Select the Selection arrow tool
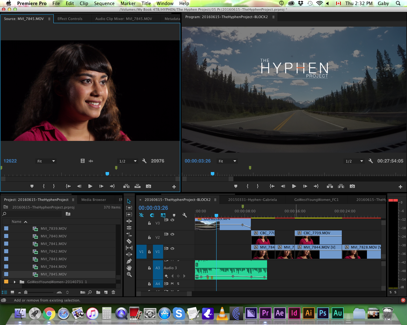The width and height of the screenshot is (407, 325). click(x=129, y=201)
